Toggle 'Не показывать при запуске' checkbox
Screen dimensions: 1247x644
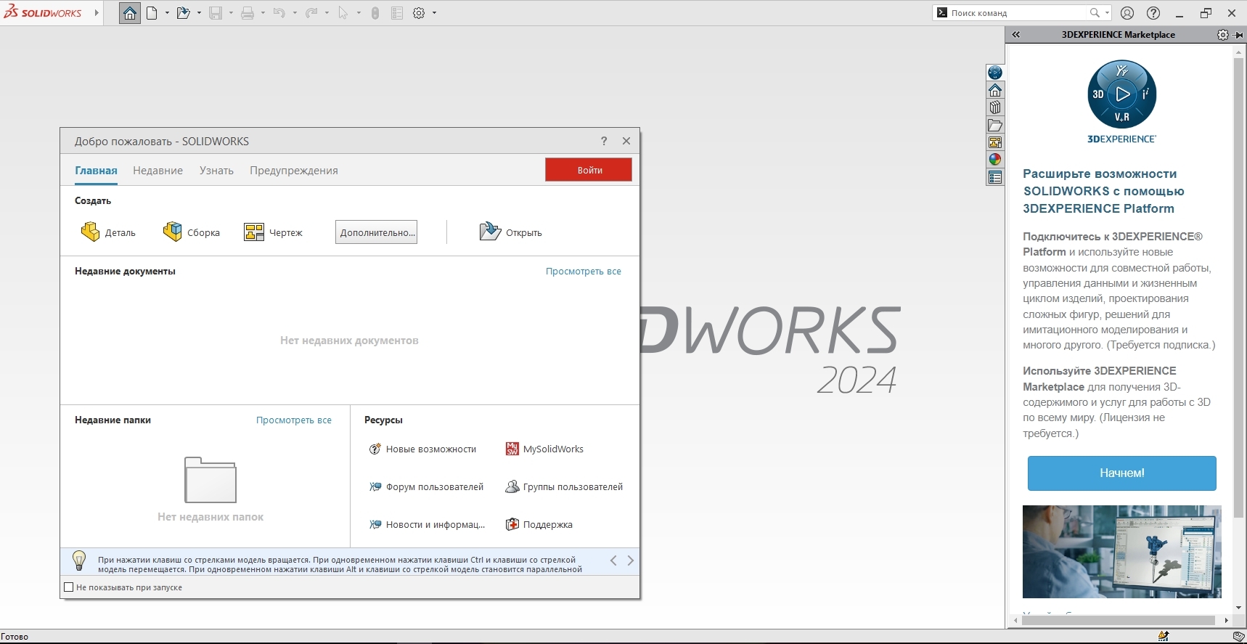click(69, 587)
